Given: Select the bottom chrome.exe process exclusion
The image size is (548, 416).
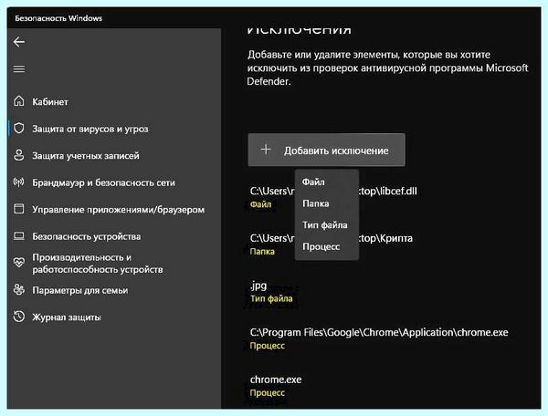Looking at the screenshot, I should click(276, 385).
